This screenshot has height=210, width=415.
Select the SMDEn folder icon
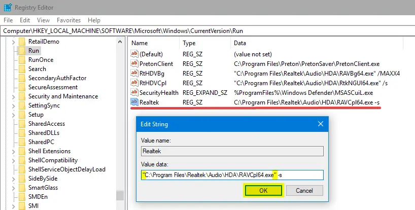(22, 196)
